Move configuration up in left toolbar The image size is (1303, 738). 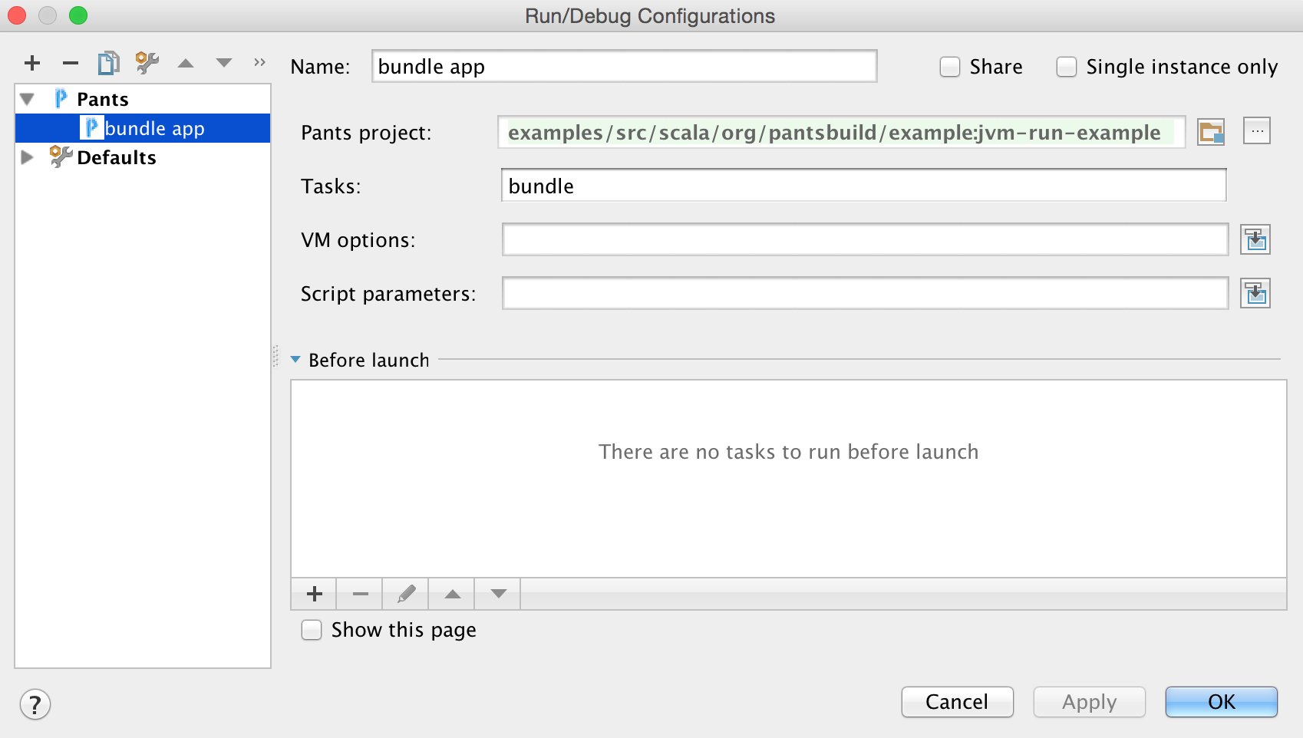[x=186, y=63]
